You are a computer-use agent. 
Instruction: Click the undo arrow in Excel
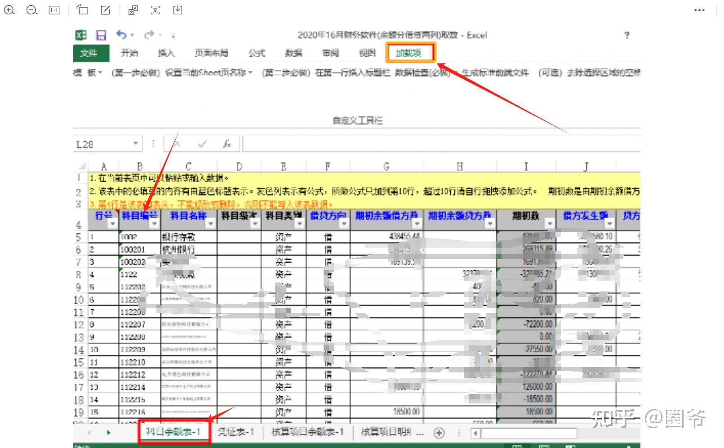click(x=121, y=35)
